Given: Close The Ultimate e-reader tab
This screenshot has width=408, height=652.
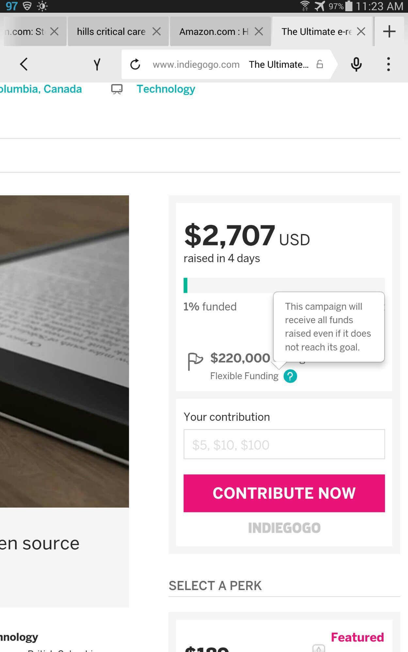Looking at the screenshot, I should pos(361,32).
